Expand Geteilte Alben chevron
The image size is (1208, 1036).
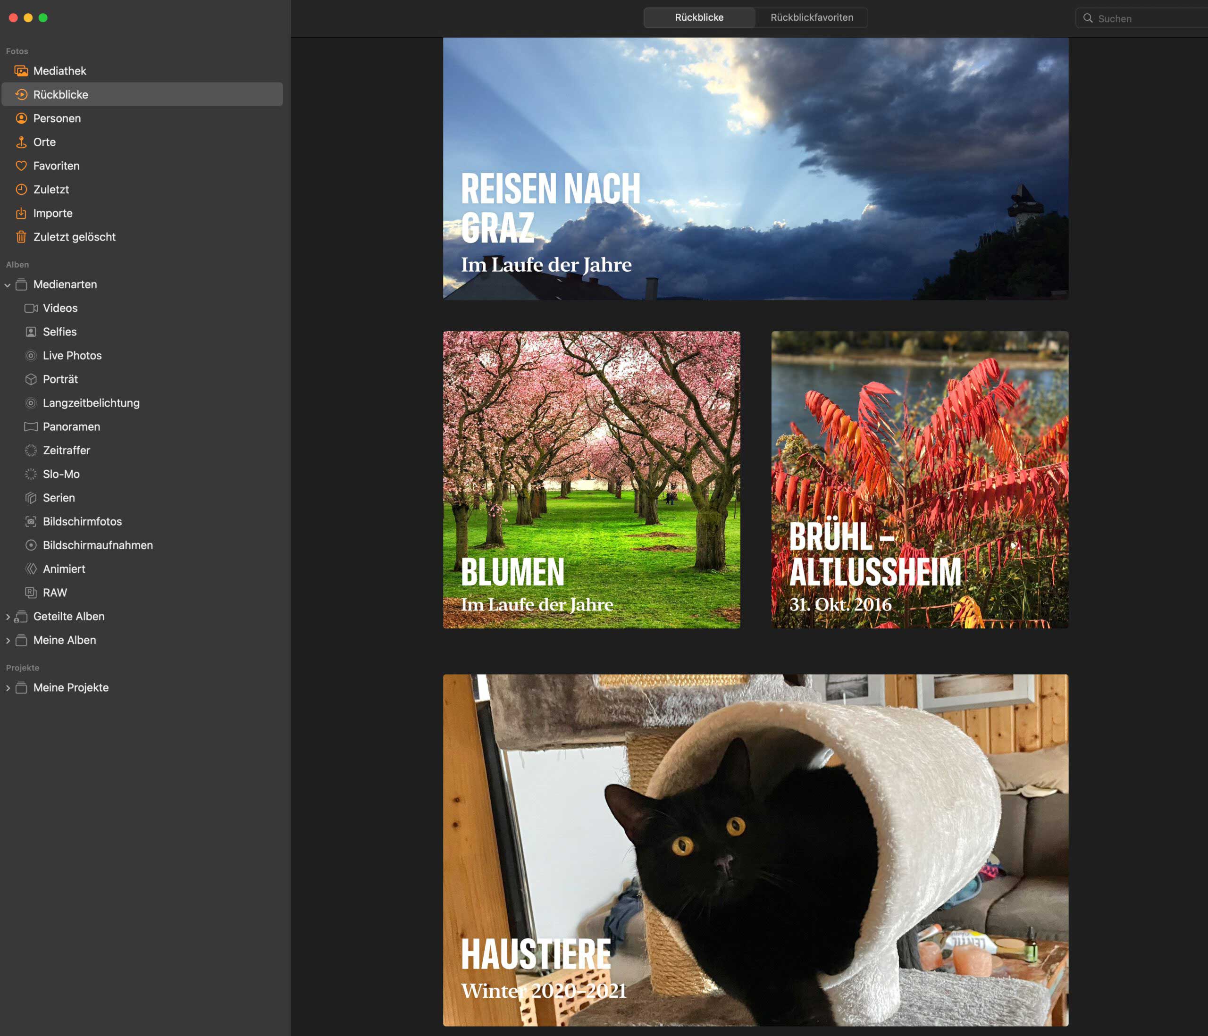pyautogui.click(x=8, y=617)
